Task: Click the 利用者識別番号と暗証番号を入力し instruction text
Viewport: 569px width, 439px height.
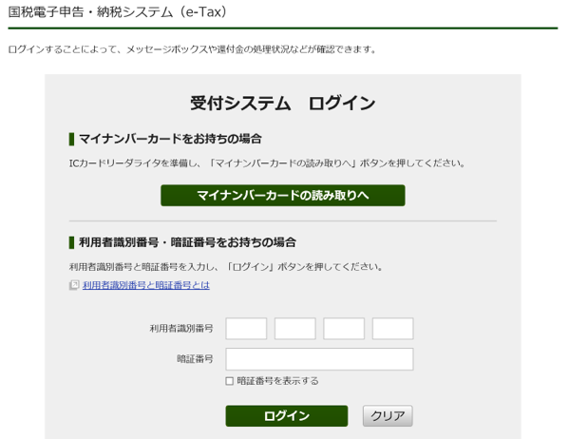Action: coord(226,267)
